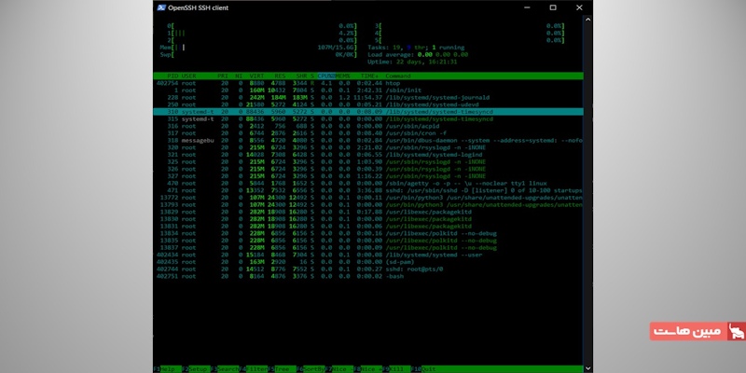Select the -bash process row

(x=368, y=276)
